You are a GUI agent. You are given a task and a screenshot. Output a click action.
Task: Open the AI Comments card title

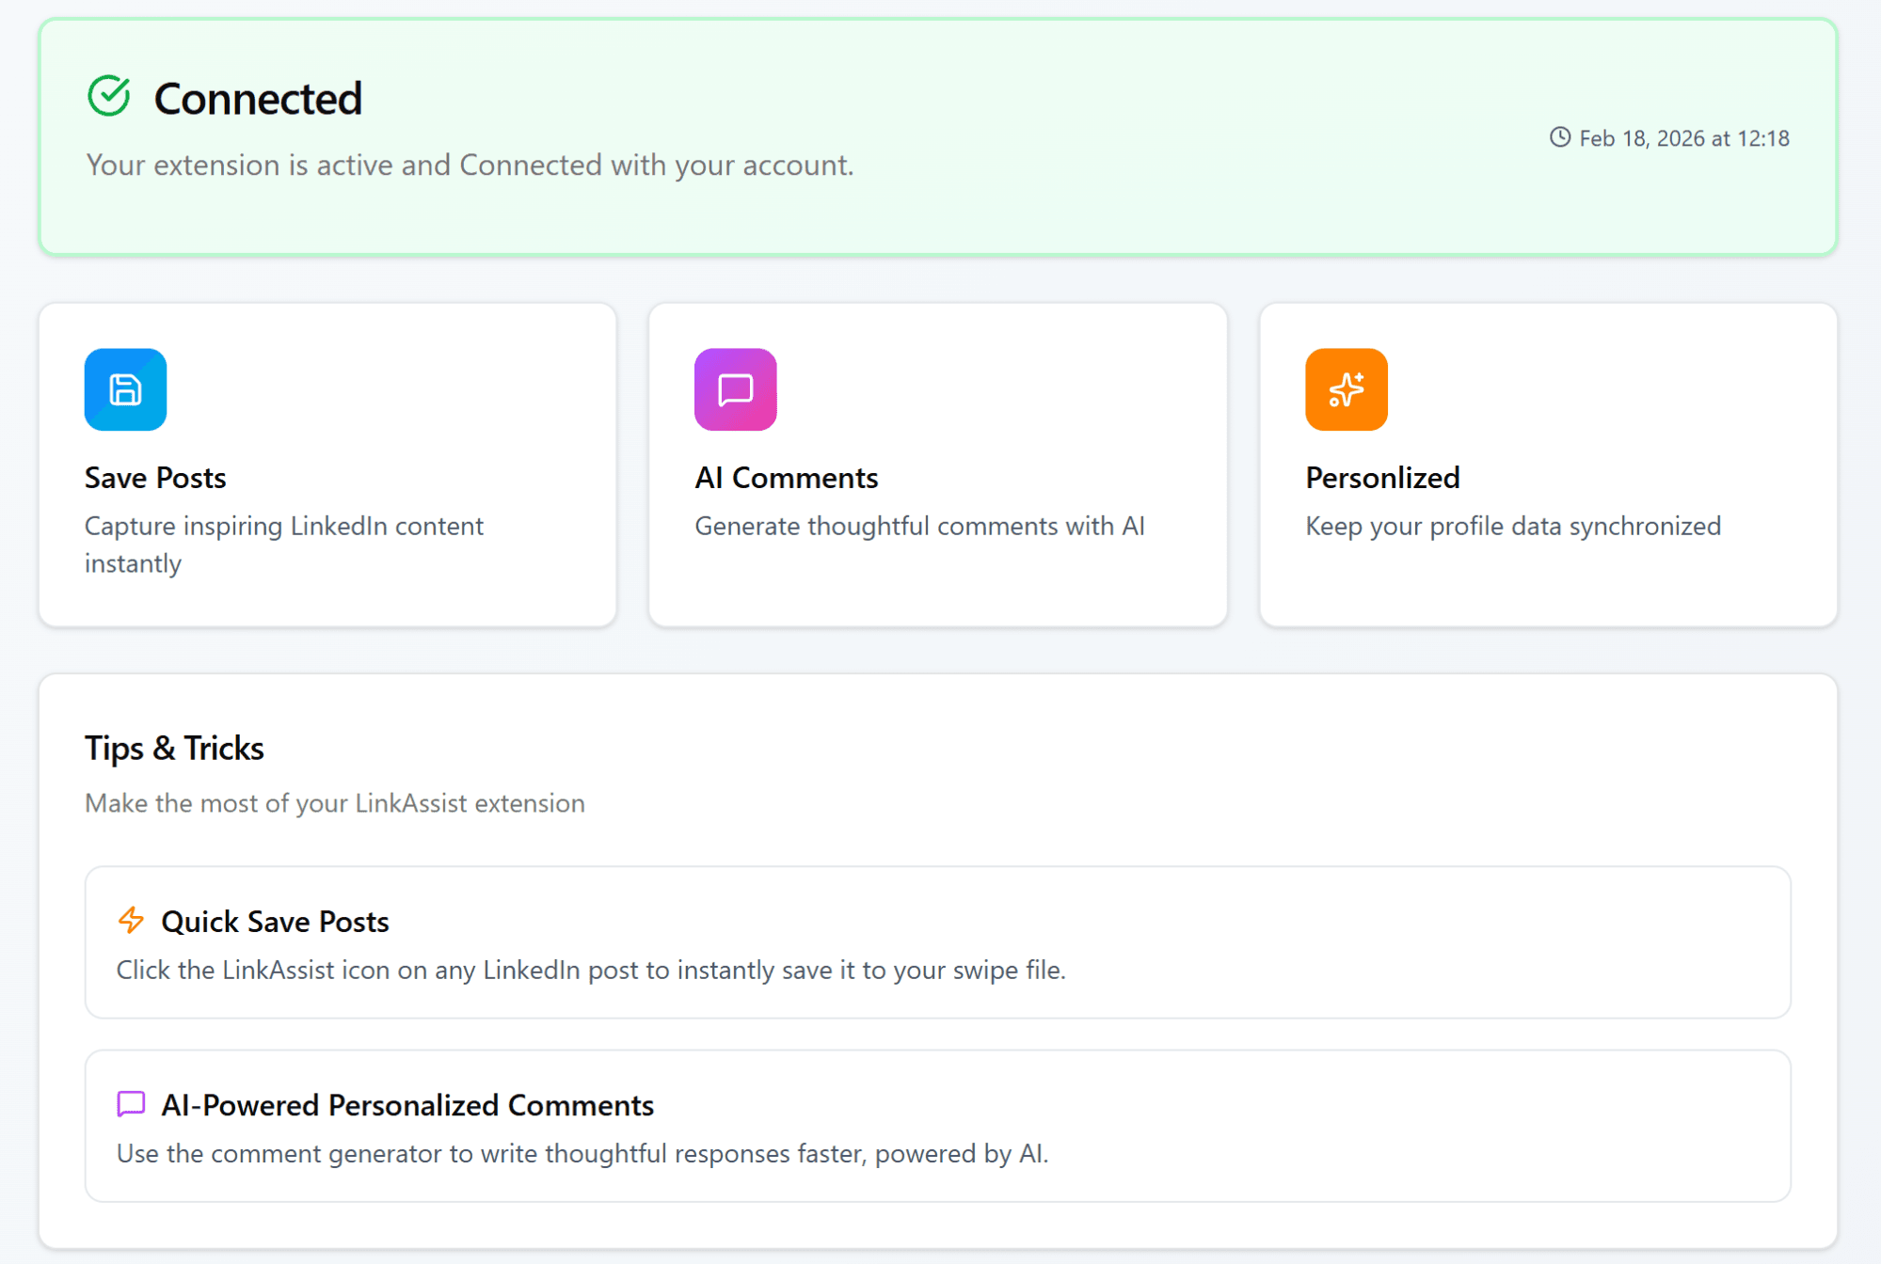(786, 478)
